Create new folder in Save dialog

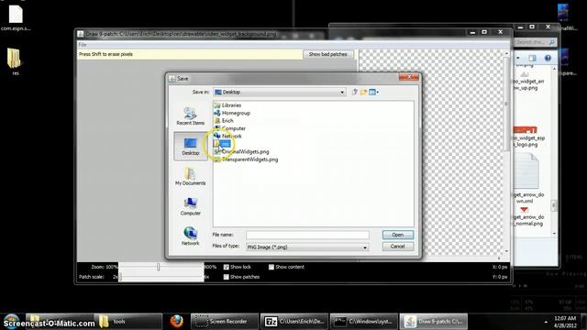(x=363, y=92)
